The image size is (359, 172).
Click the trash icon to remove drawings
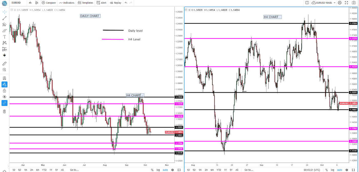point(4,111)
